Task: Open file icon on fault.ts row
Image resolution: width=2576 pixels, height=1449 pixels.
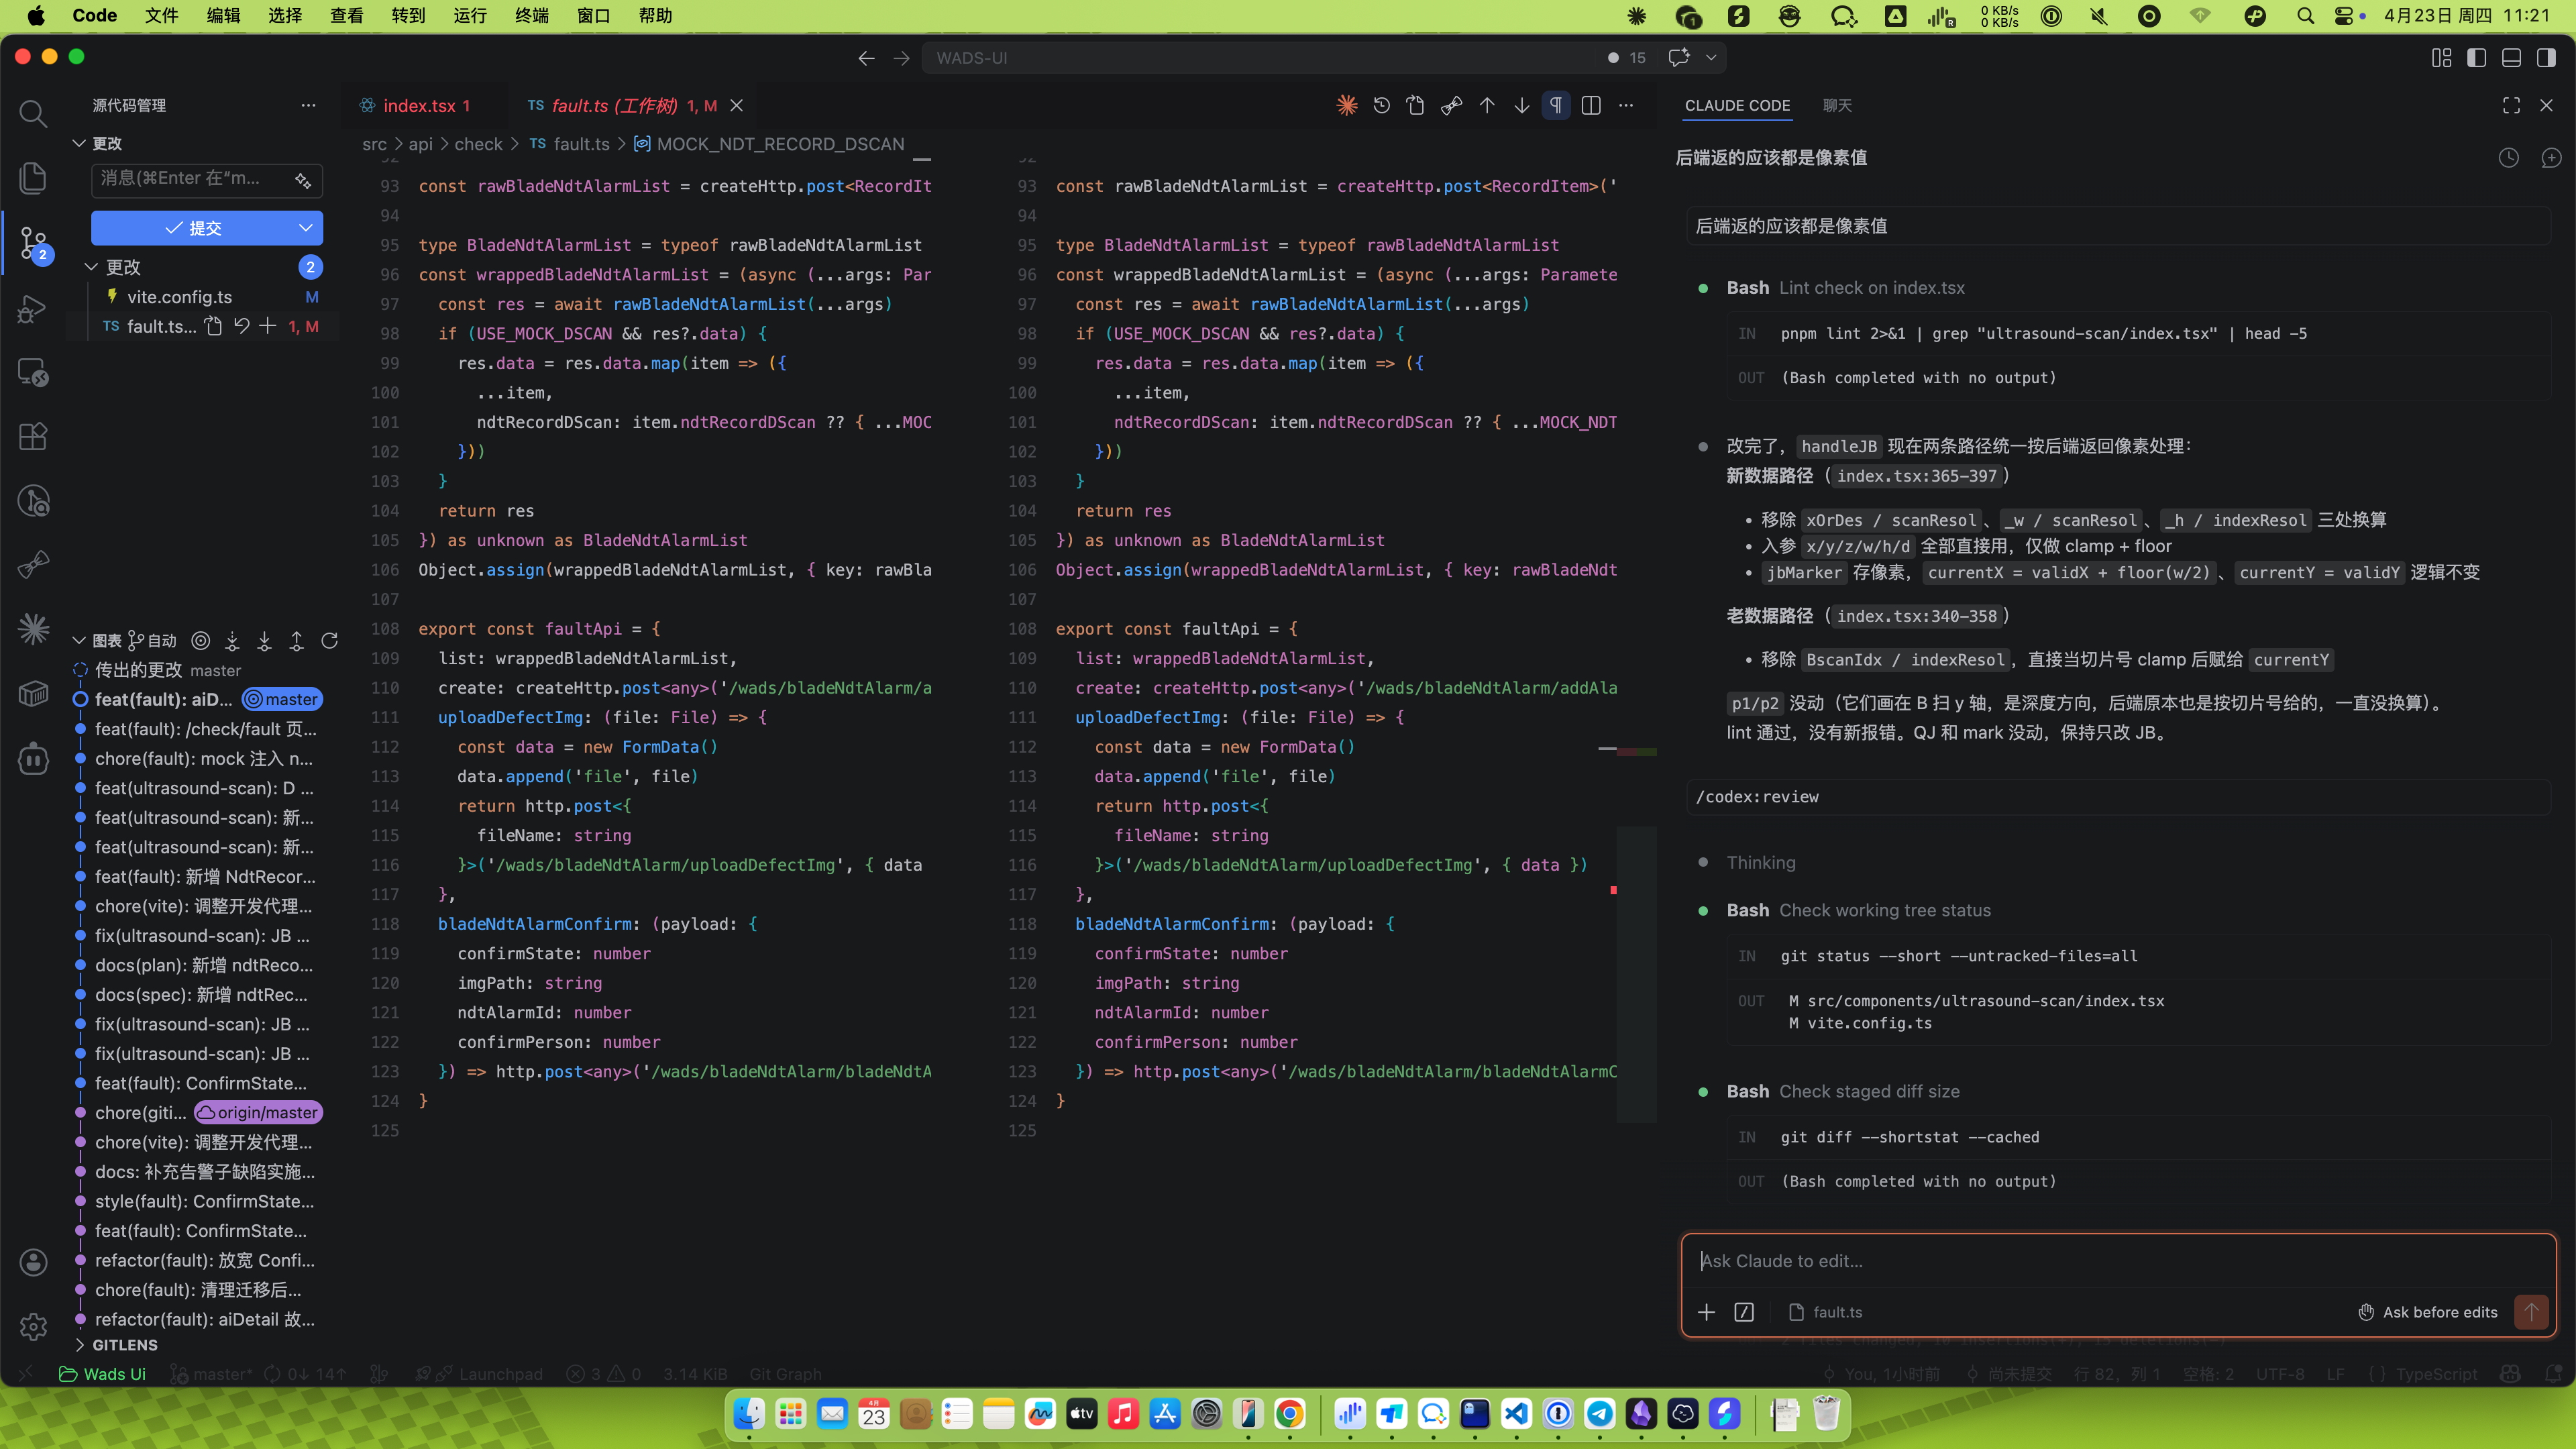Action: click(214, 326)
